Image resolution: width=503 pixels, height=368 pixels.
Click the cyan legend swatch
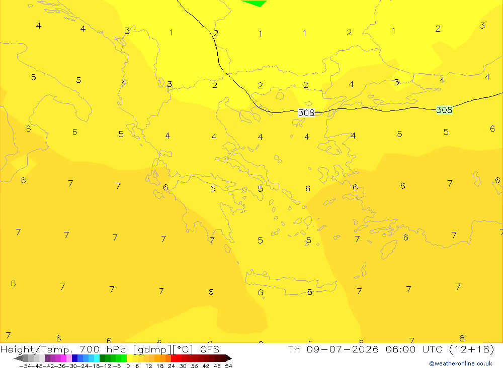pos(97,358)
